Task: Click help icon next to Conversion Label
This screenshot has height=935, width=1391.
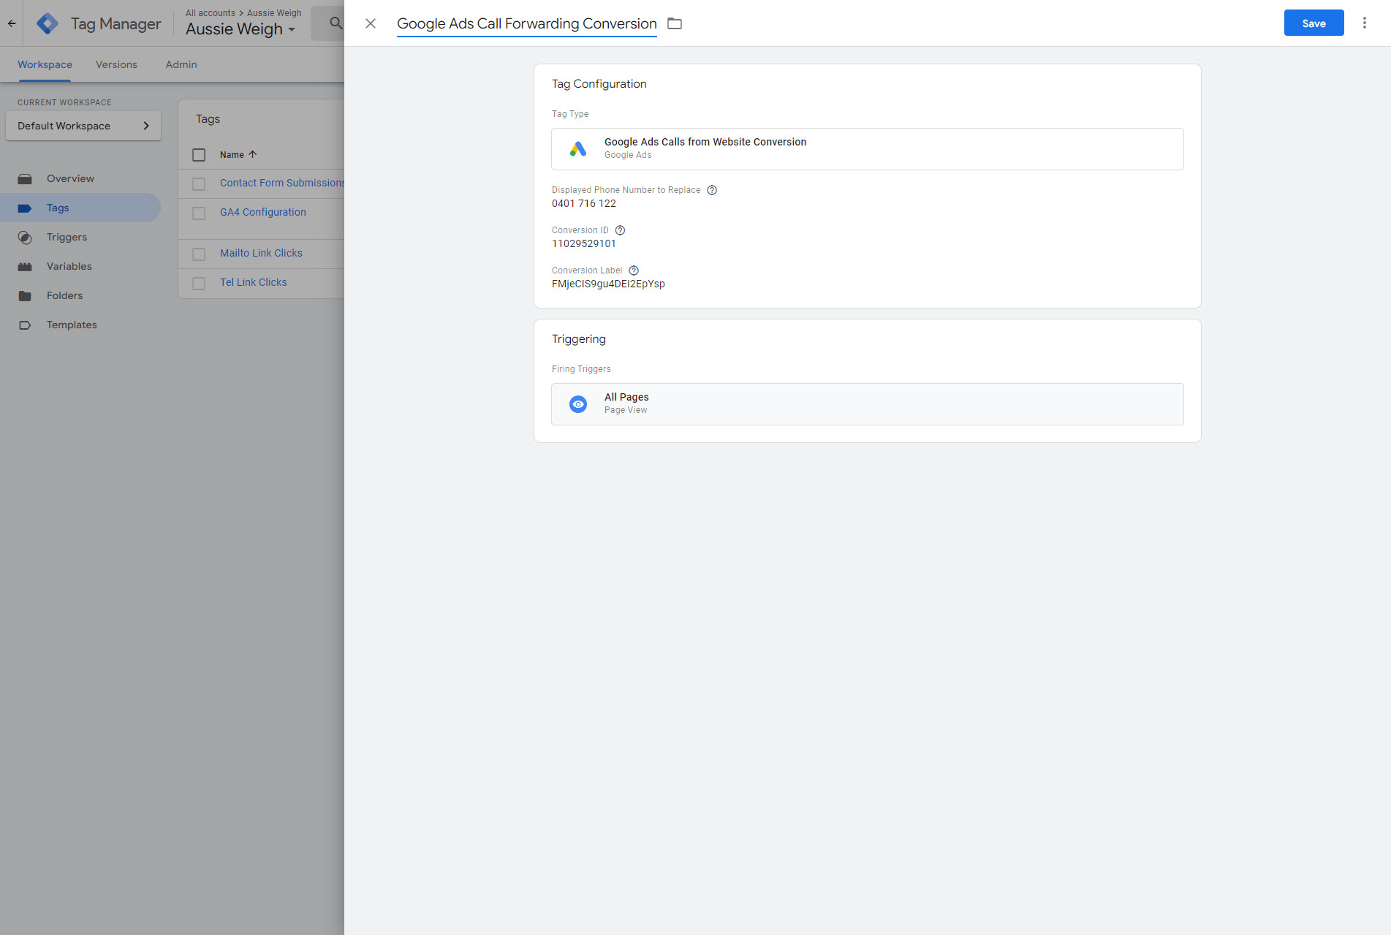Action: pyautogui.click(x=634, y=270)
